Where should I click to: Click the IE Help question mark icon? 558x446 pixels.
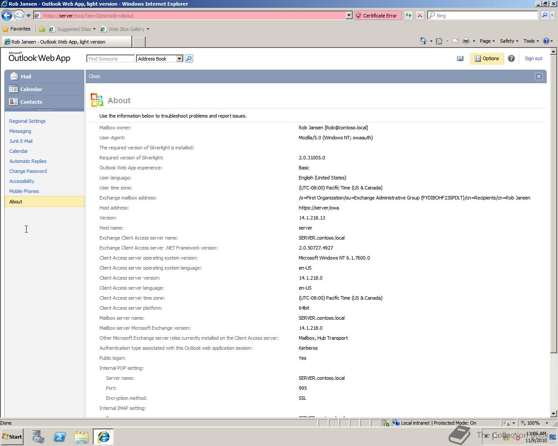[546, 41]
